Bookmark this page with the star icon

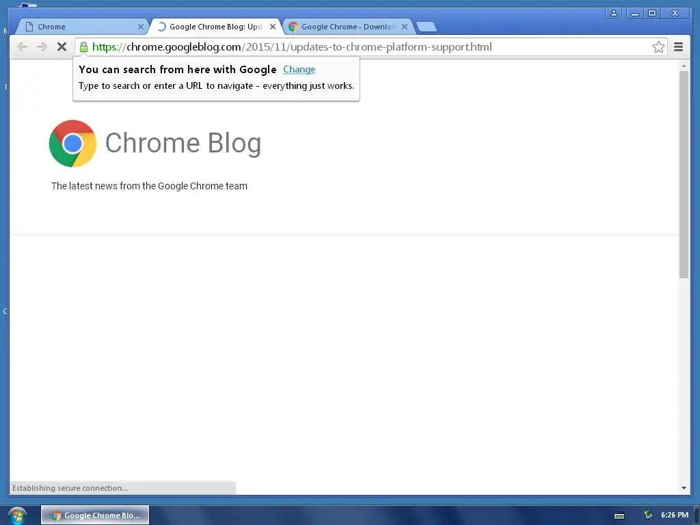658,47
